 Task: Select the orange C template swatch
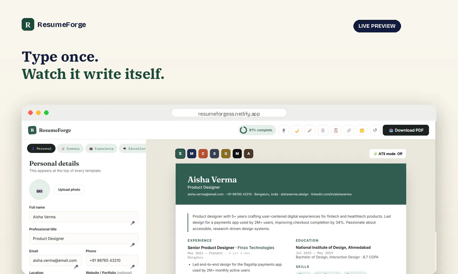pos(203,154)
